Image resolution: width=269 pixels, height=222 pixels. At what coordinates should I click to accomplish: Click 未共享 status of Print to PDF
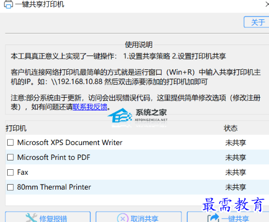(236, 158)
